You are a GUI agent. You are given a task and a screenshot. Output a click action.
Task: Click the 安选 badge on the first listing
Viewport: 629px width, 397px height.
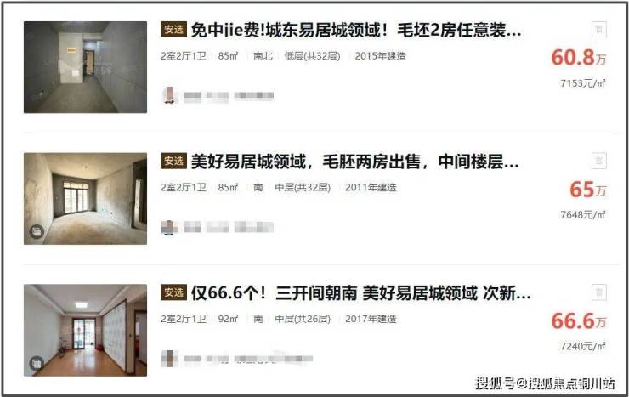point(173,30)
